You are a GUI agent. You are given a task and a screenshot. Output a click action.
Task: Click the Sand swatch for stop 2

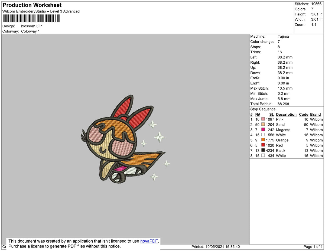(263, 124)
